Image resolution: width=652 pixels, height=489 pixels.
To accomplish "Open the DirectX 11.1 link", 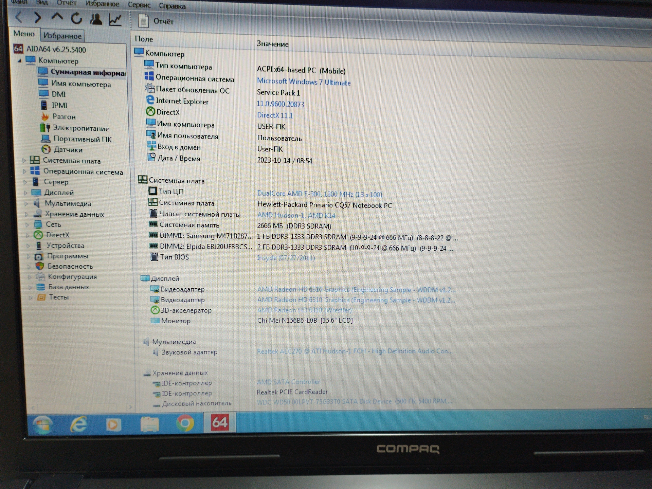I will 275,115.
